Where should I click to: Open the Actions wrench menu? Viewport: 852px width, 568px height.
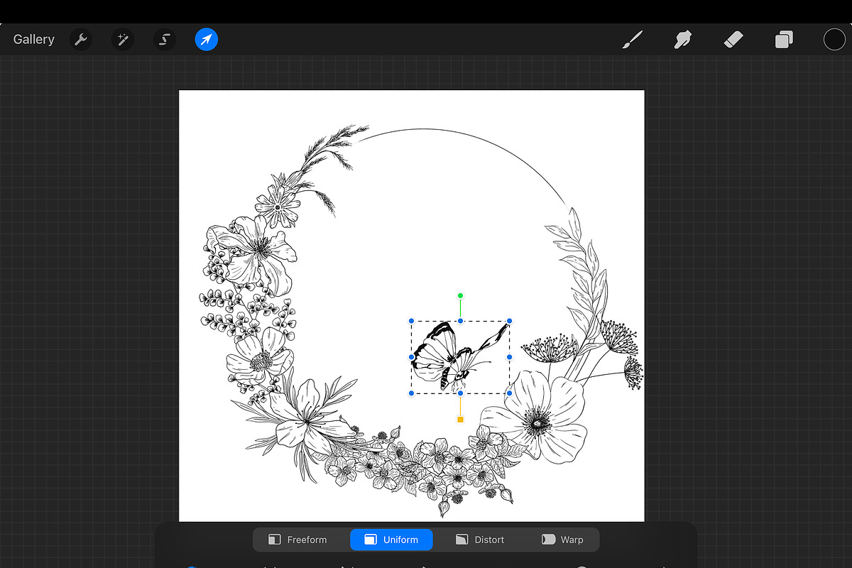pos(81,40)
